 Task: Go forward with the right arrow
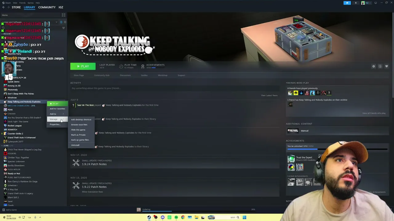[x=8, y=7]
